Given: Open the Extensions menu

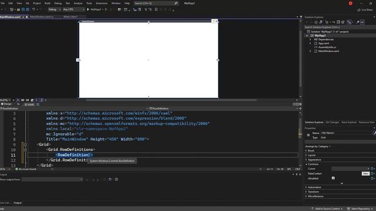Looking at the screenshot, I should (x=102, y=4).
